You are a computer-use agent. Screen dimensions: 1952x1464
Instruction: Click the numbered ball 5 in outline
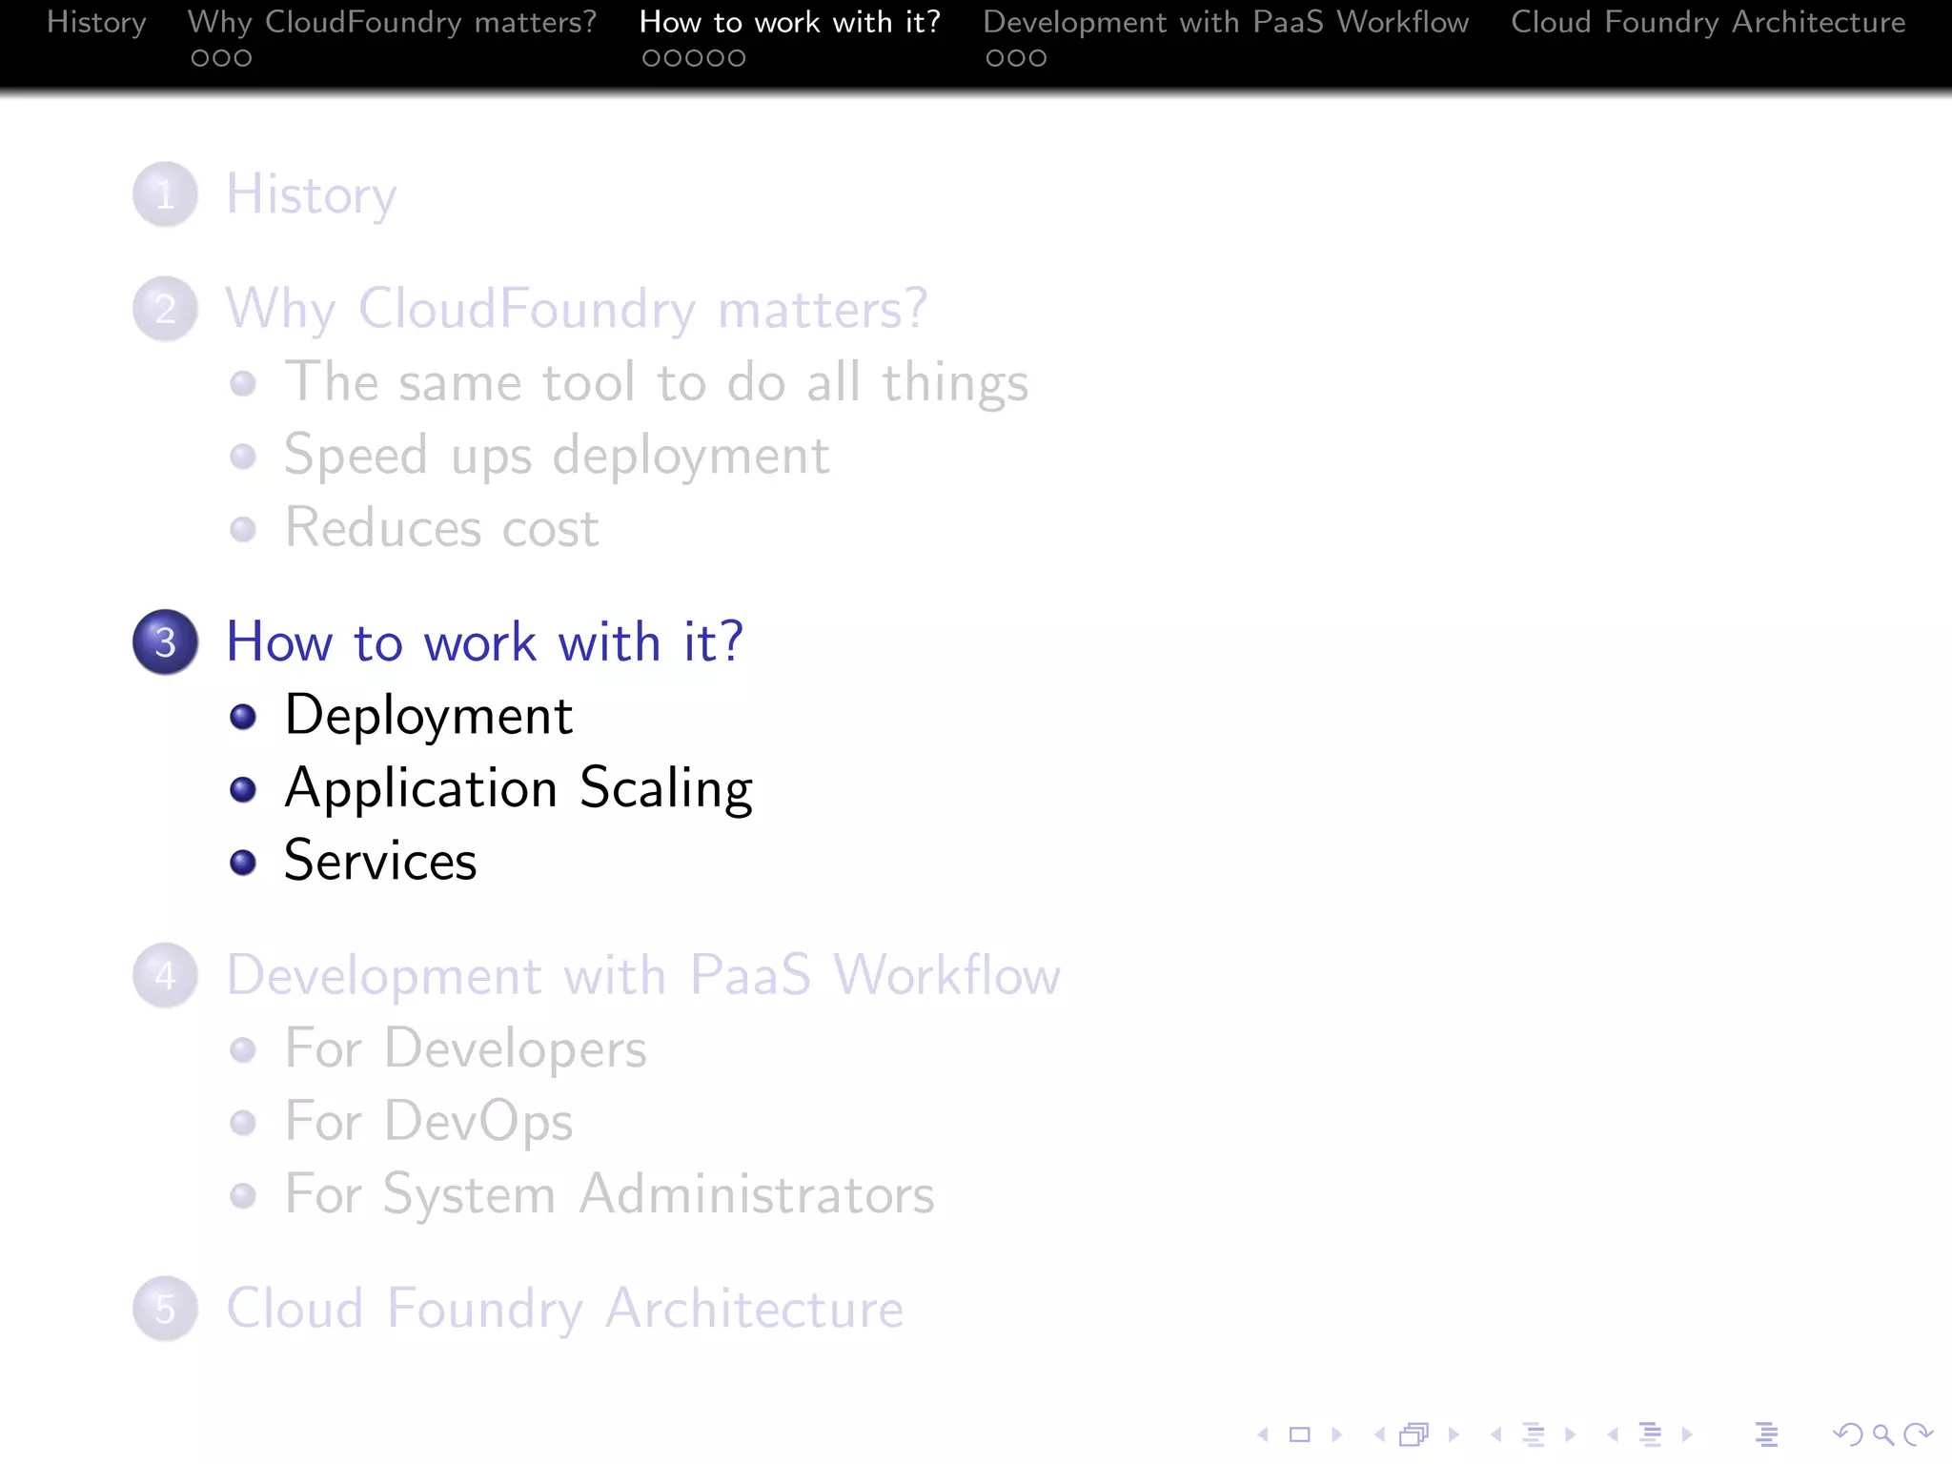165,1309
